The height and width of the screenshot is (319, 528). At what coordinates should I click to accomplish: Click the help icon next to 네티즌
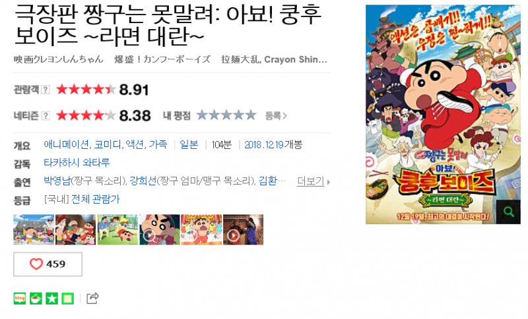point(45,115)
